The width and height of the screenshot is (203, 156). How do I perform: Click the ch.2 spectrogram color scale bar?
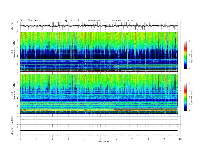click(x=185, y=97)
